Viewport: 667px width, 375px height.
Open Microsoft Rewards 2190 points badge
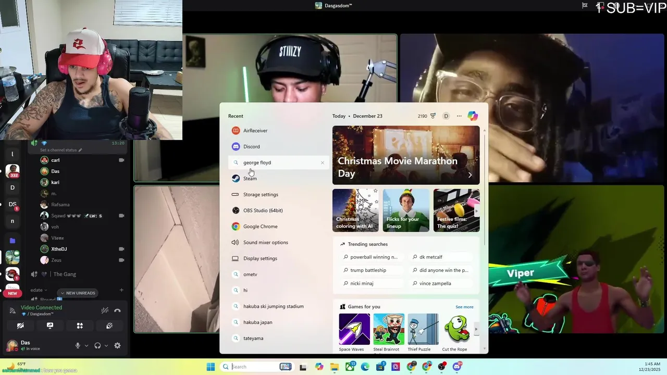pos(427,116)
